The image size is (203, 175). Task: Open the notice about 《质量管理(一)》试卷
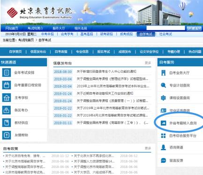pos(113,101)
